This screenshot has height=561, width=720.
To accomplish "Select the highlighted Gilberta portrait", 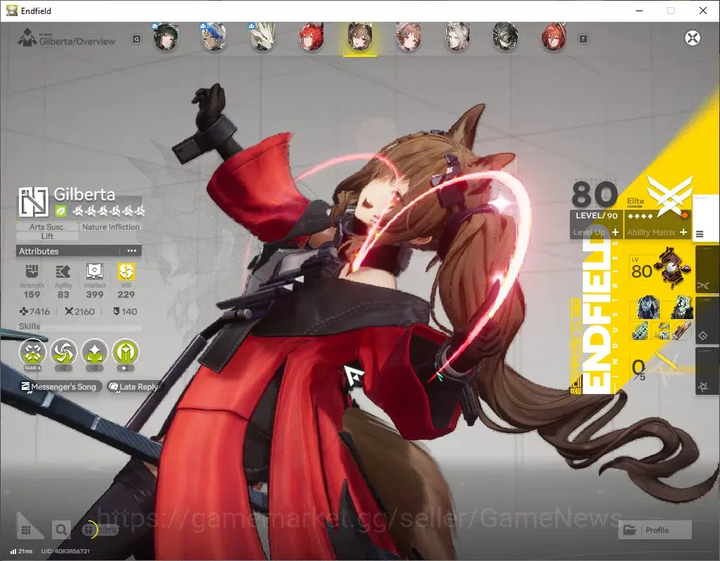I will pos(360,36).
